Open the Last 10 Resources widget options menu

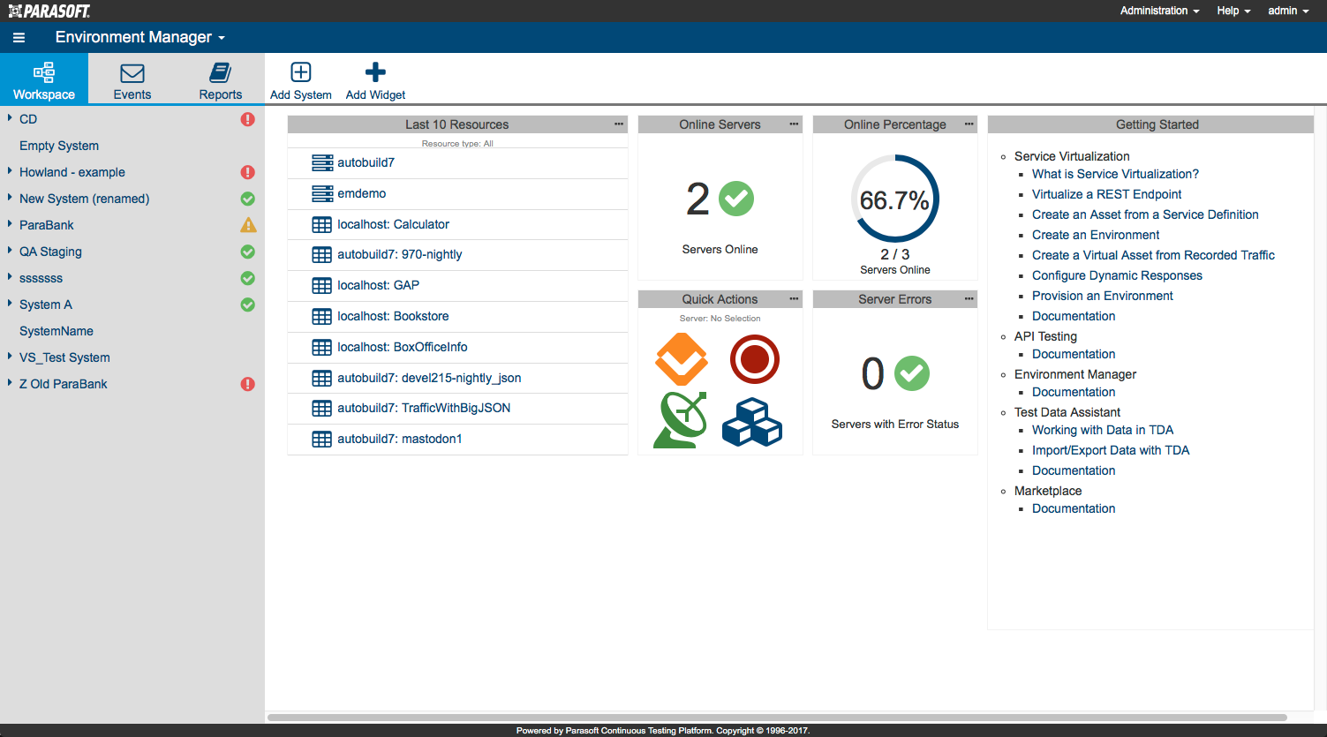pos(619,124)
